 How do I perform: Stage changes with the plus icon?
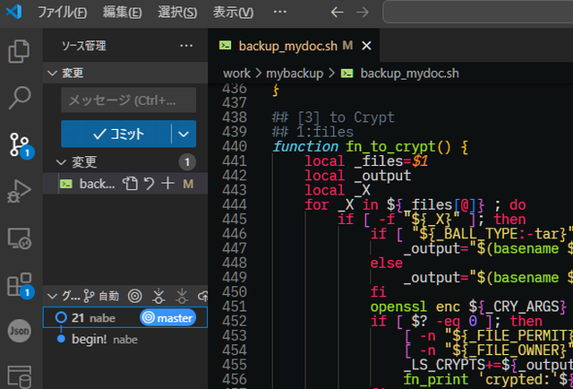click(167, 184)
